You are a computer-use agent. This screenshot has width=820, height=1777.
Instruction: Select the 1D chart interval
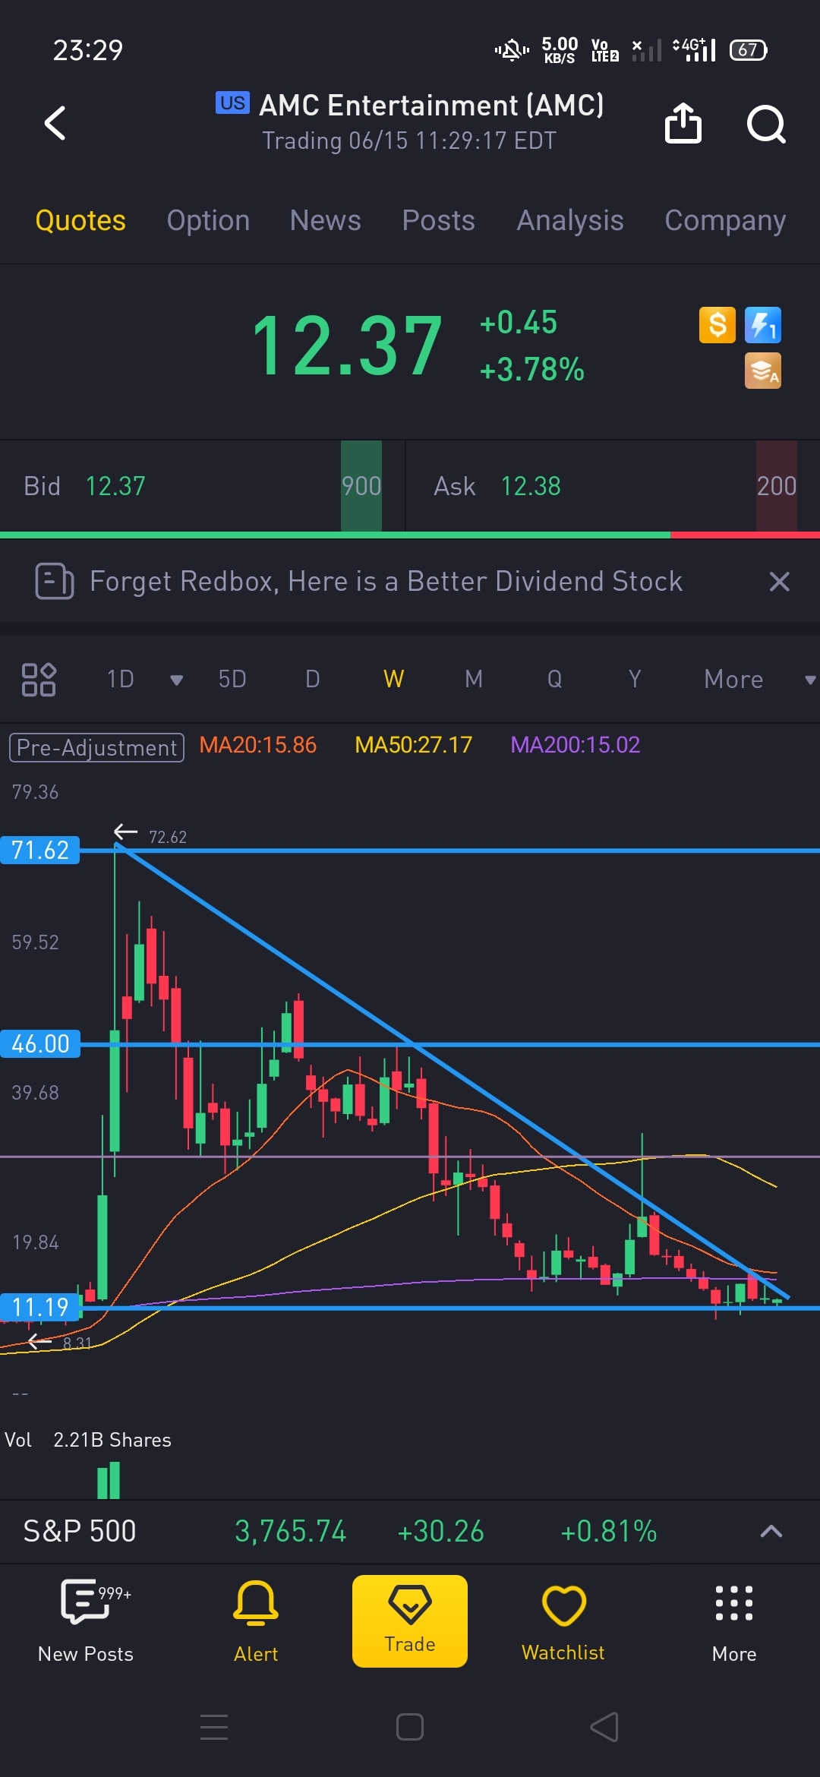point(121,679)
